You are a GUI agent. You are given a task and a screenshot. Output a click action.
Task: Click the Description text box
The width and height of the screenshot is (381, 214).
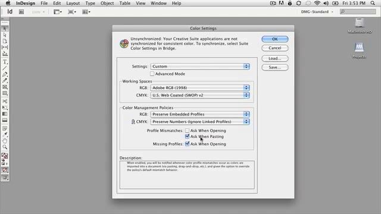[187, 175]
